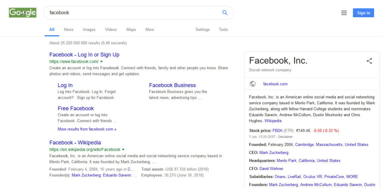Click Oculus VR subsidiary link
Viewport: 383px width, 189px height.
(x=313, y=177)
